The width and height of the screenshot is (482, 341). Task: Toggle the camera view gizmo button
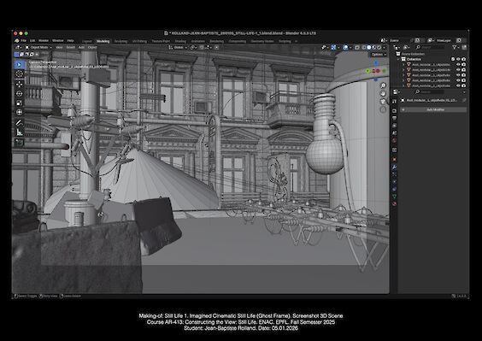383,102
